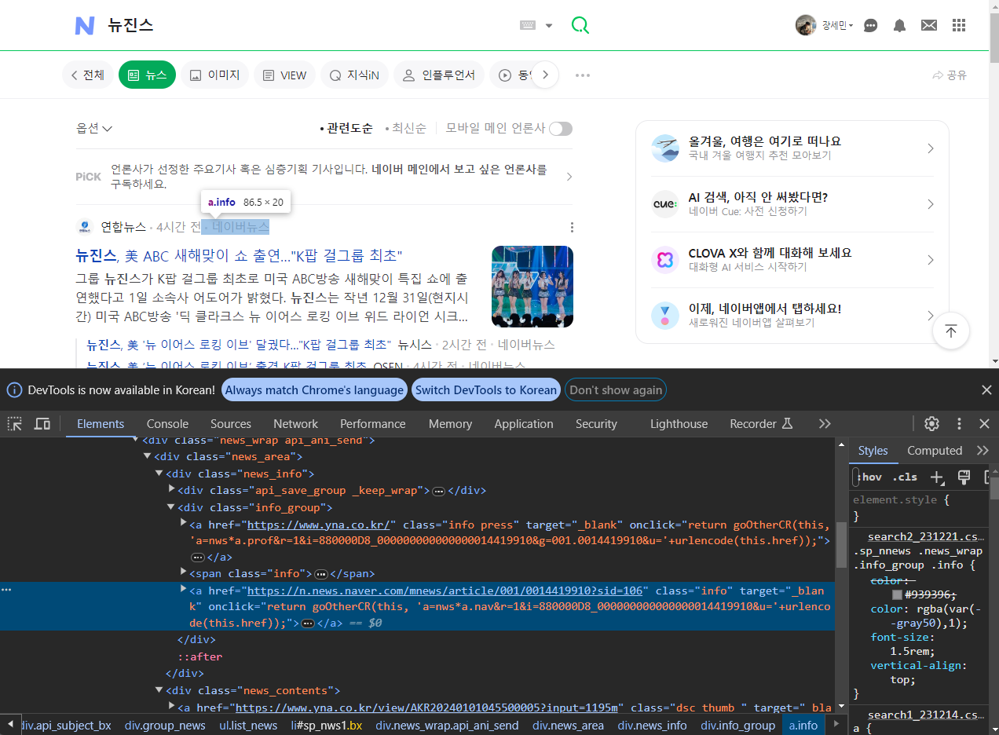Open the NewJeans article thumbnail
999x735 pixels.
(532, 287)
